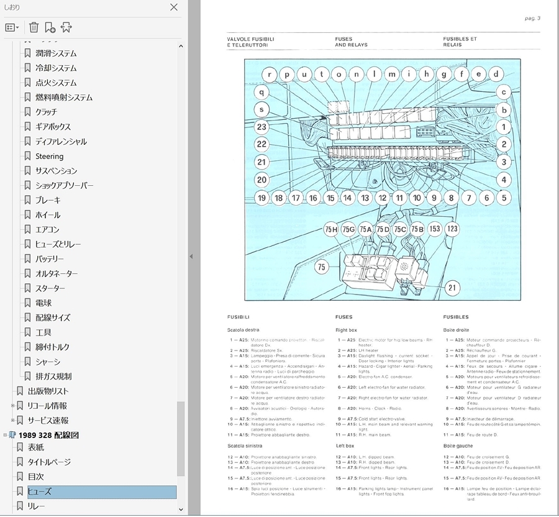Click the bookmark icon beside Steering

pyautogui.click(x=27, y=156)
